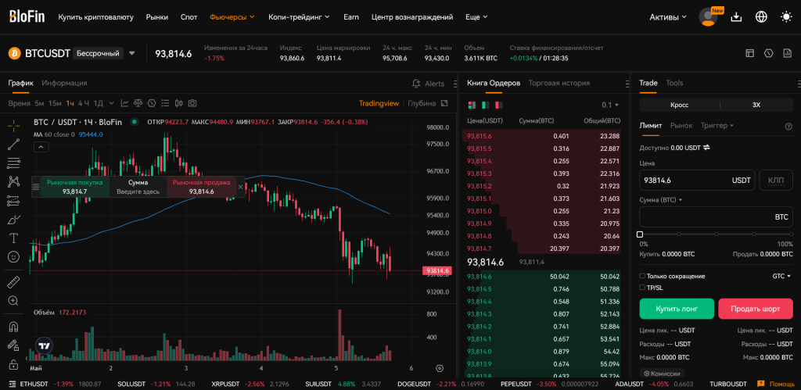Screen dimensions: 801x390
Task: Select the trend line drawing tool
Action: [x=14, y=145]
